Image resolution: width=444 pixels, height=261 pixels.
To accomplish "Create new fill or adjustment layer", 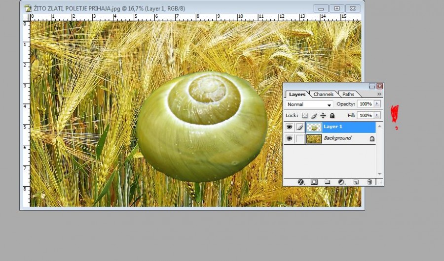I will coord(341,182).
